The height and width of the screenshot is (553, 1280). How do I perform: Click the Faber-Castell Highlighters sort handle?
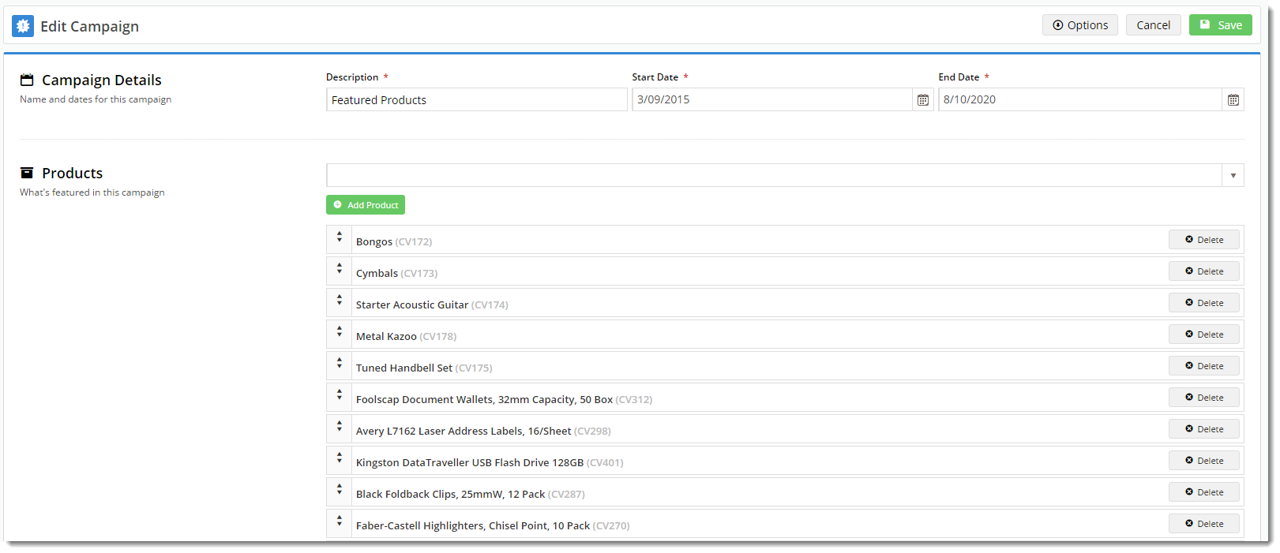point(340,520)
